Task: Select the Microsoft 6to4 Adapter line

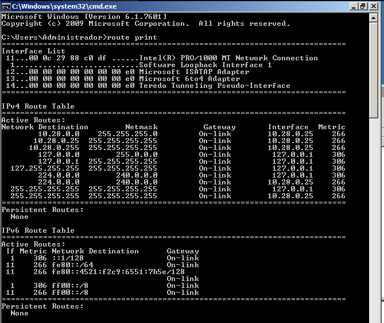Action: pyautogui.click(x=123, y=79)
